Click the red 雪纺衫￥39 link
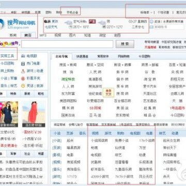186x186 pixels. [x=32, y=132]
